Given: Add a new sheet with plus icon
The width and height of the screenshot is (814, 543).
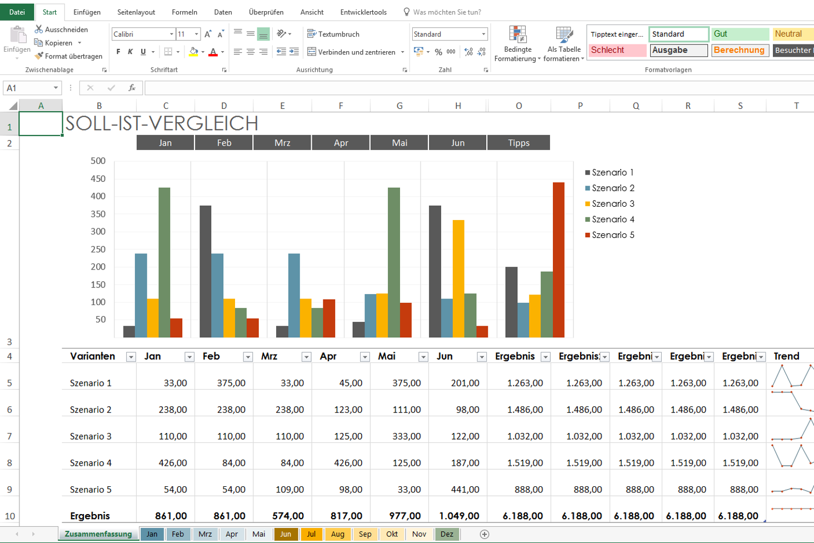Looking at the screenshot, I should tap(485, 534).
